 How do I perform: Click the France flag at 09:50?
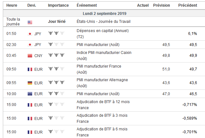[x=30, y=69]
